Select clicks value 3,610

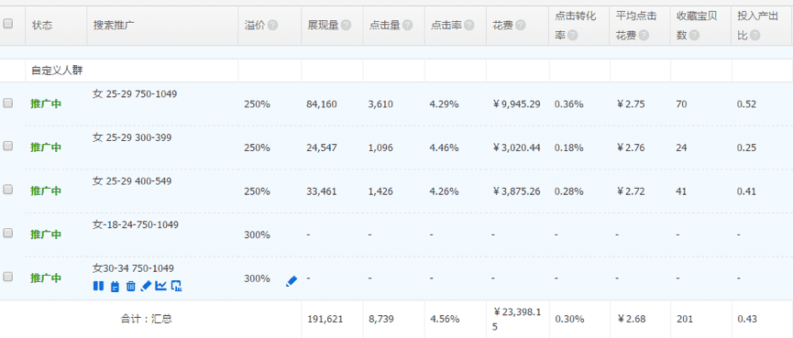(x=380, y=104)
